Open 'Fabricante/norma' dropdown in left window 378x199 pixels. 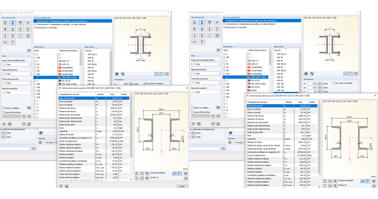click(16, 74)
